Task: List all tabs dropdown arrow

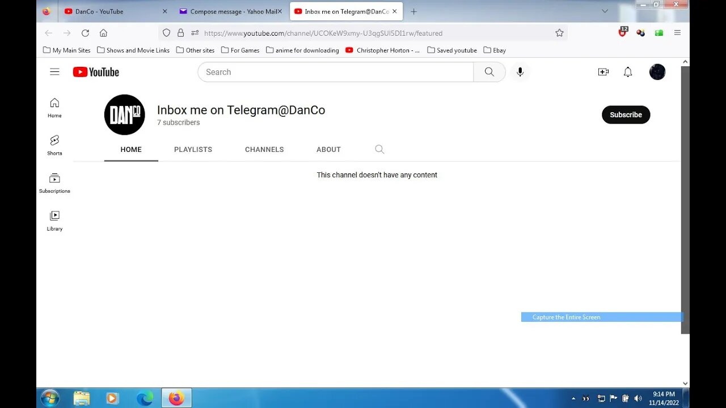Action: [605, 11]
